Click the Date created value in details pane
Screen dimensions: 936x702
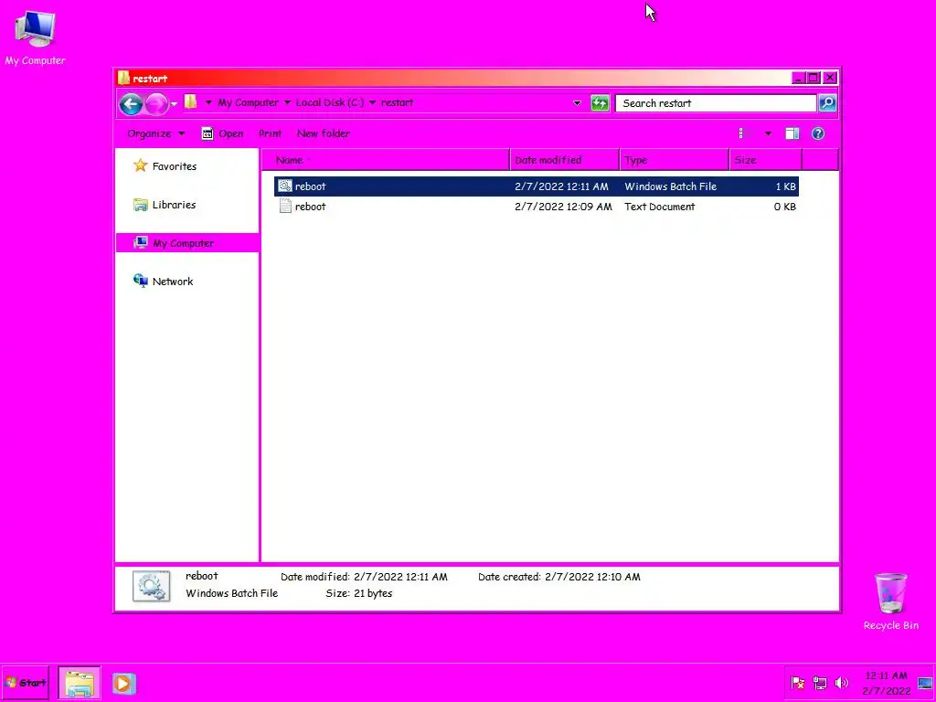592,578
